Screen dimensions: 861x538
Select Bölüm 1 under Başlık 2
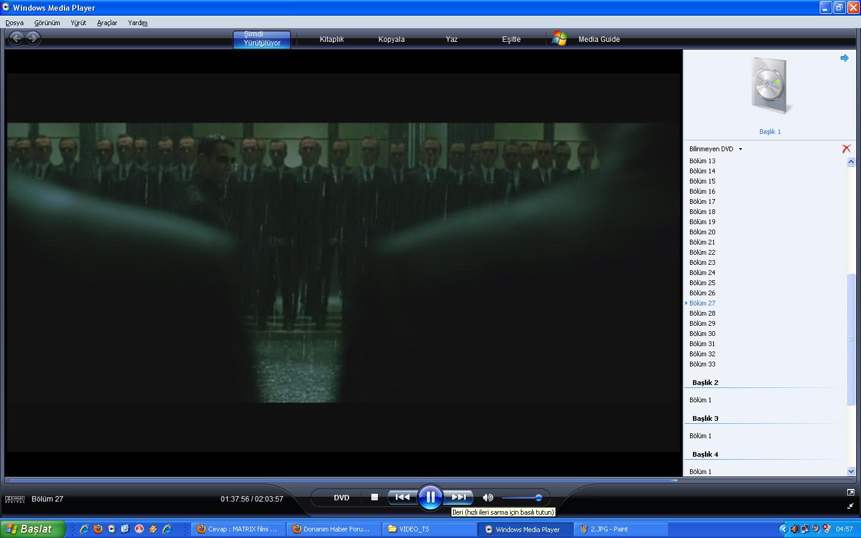point(701,400)
